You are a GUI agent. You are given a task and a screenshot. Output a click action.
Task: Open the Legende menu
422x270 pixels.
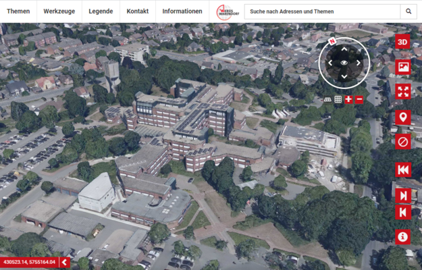(101, 11)
